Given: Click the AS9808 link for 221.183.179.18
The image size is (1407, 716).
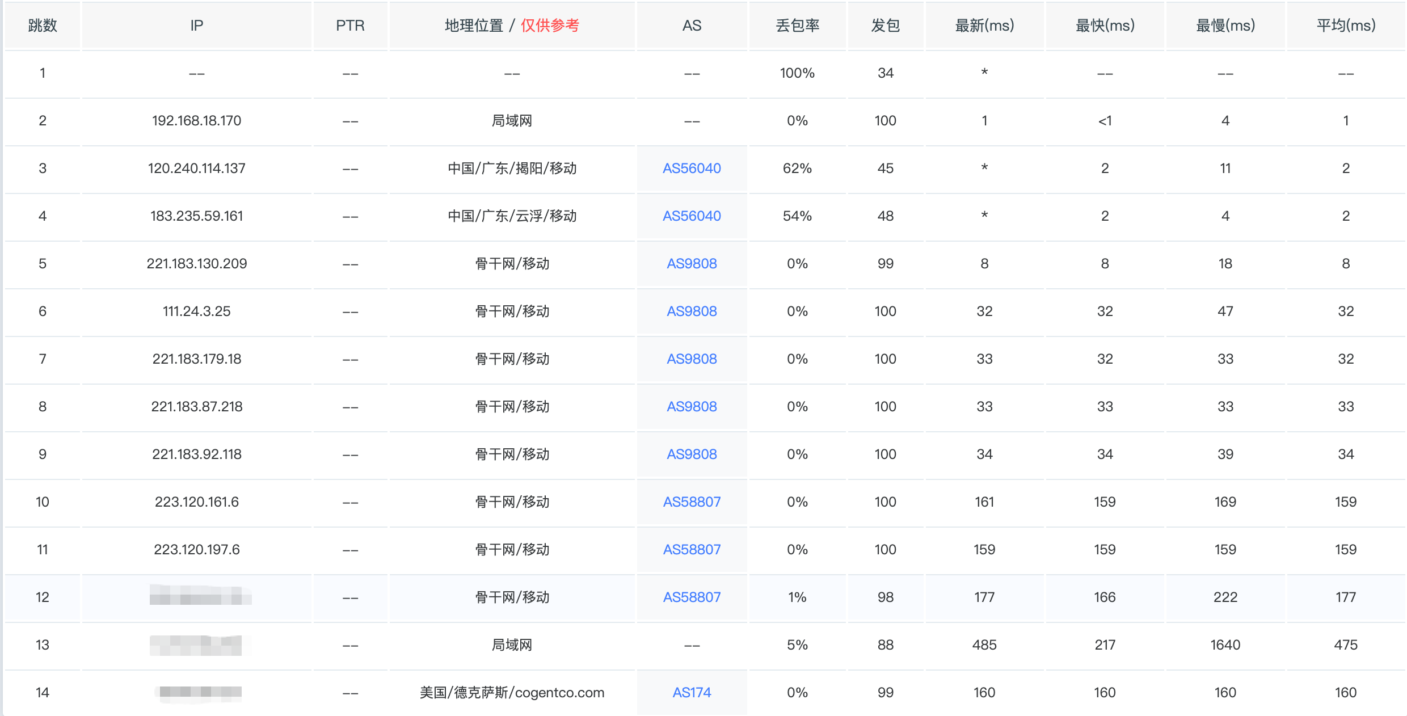Looking at the screenshot, I should (x=692, y=359).
